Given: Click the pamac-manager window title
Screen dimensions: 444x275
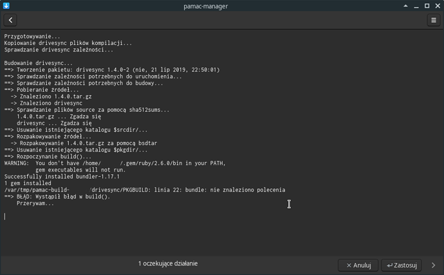Looking at the screenshot, I should 205,6.
